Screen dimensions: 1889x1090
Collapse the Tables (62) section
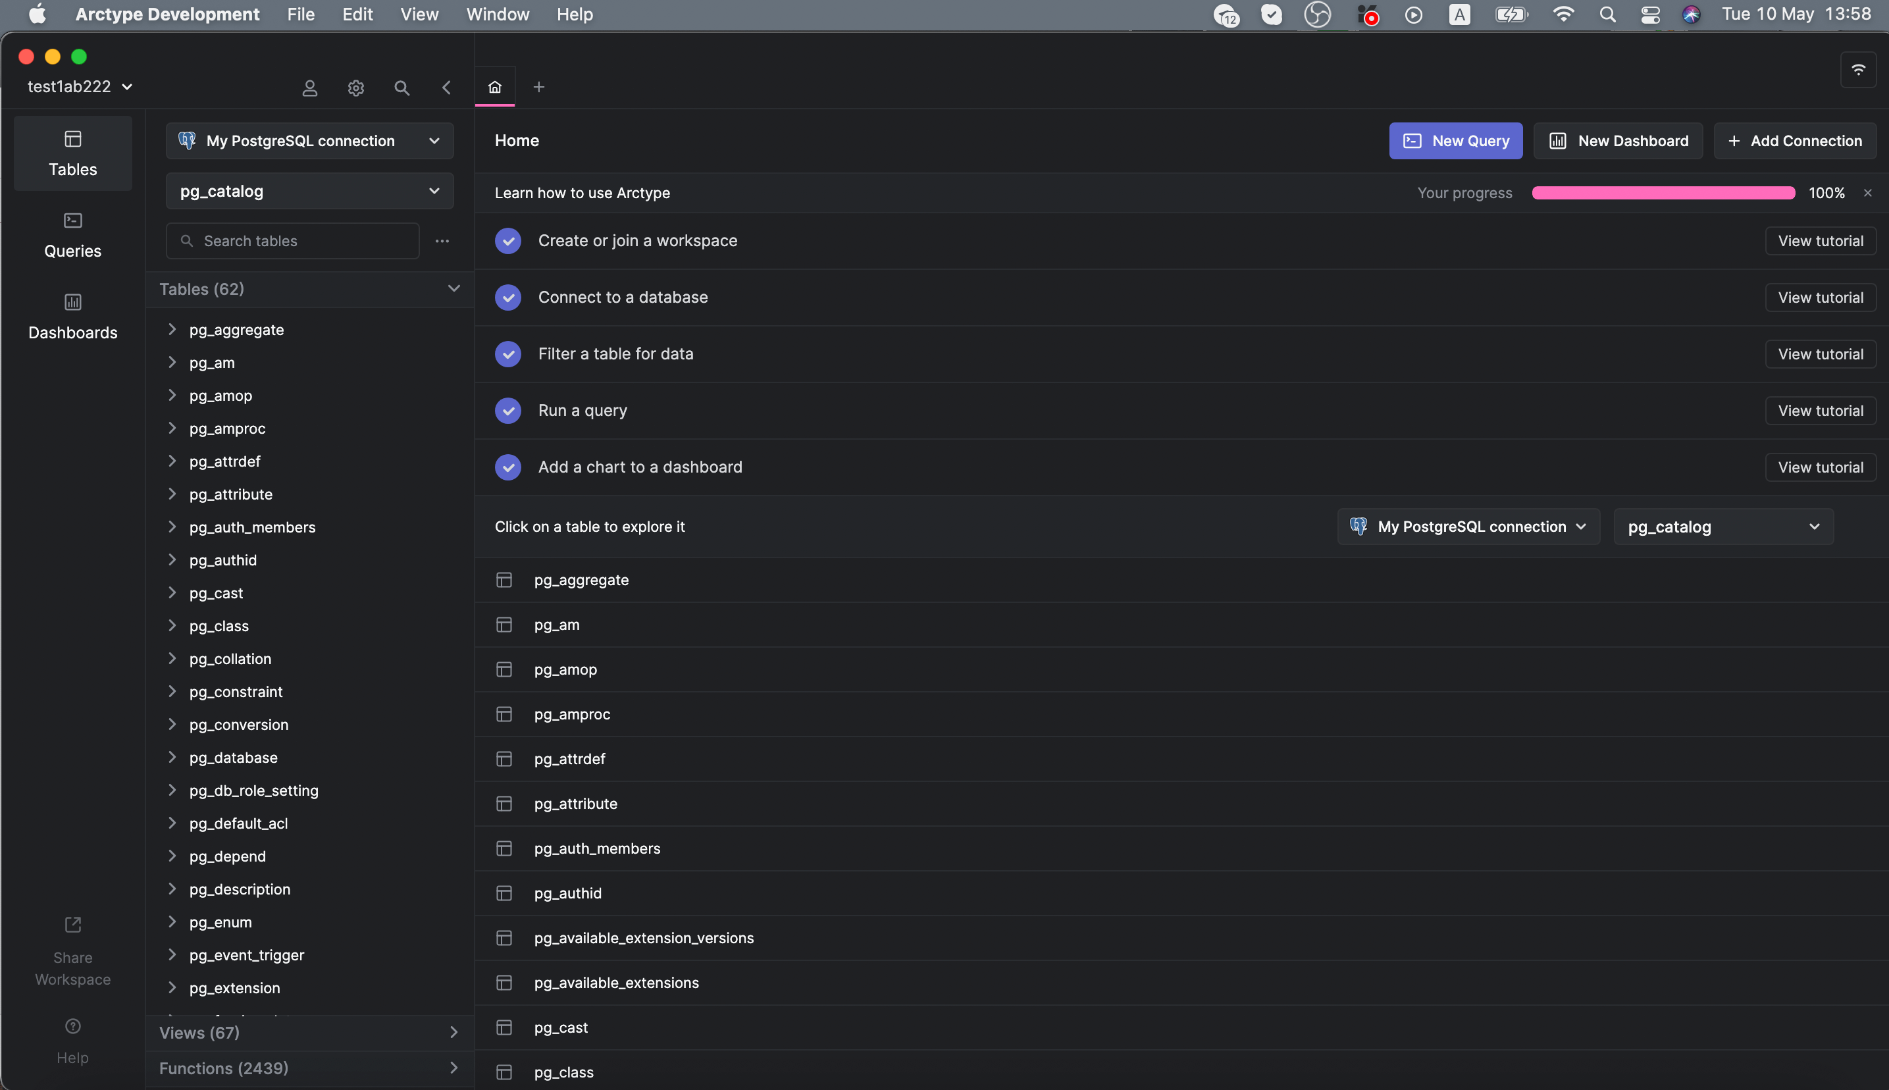tap(310, 289)
